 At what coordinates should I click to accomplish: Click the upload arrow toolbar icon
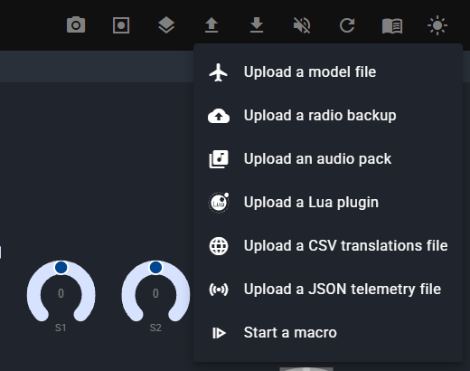click(211, 25)
